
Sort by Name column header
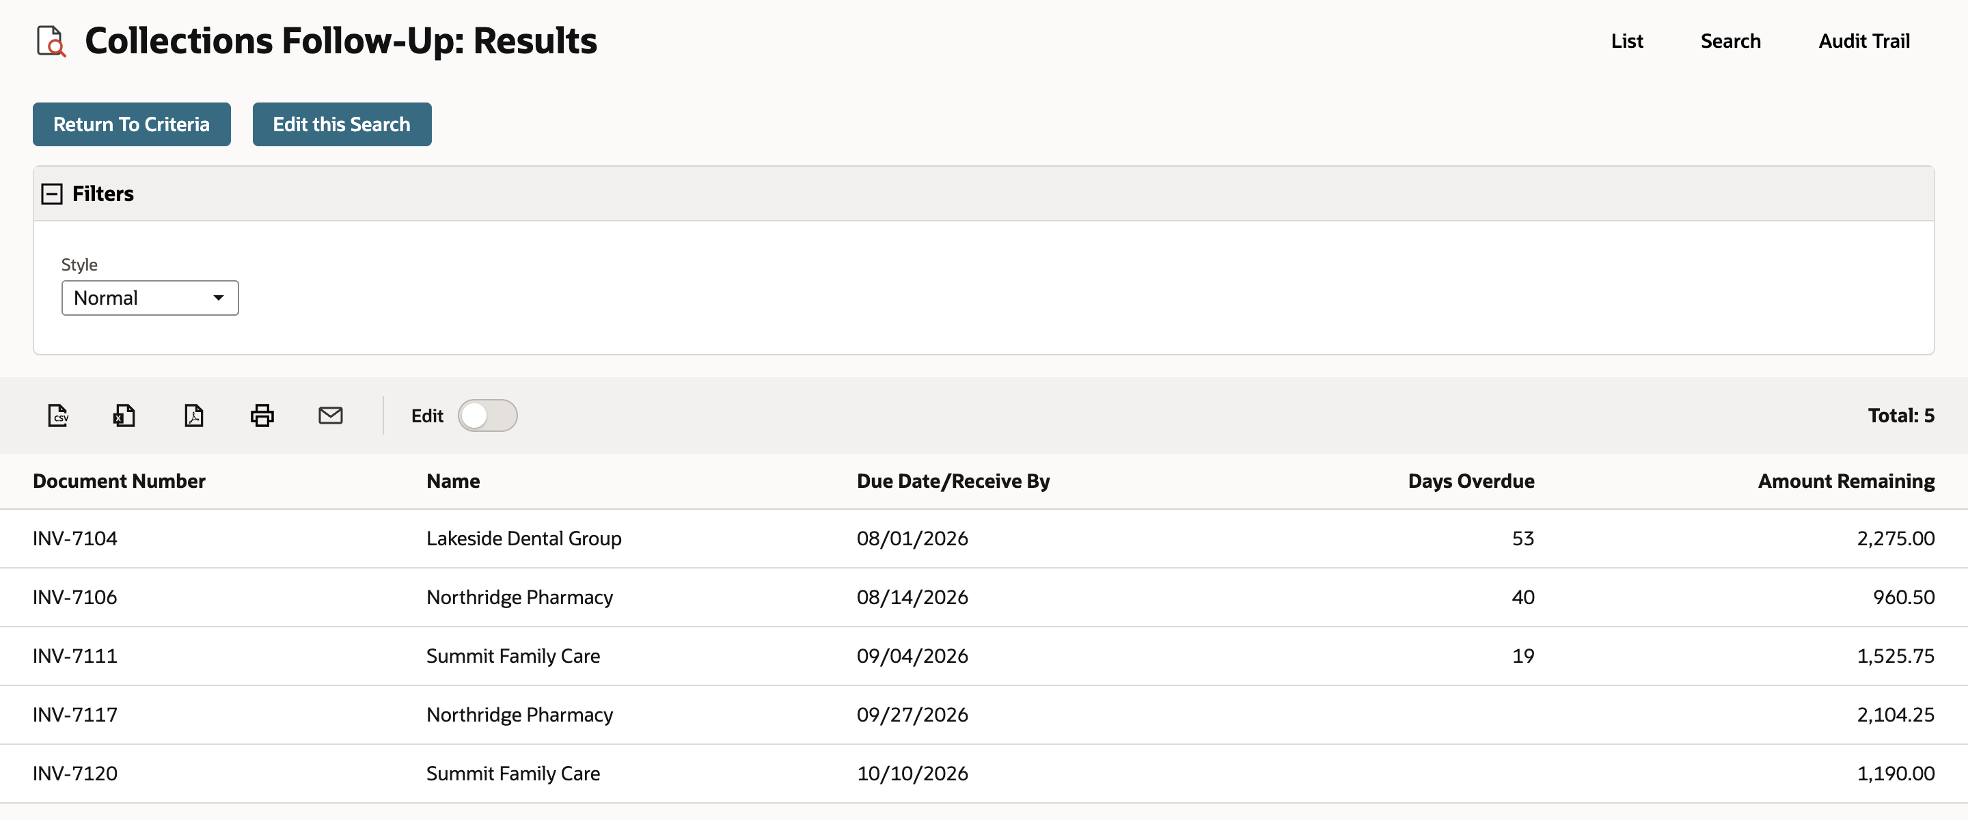[453, 480]
